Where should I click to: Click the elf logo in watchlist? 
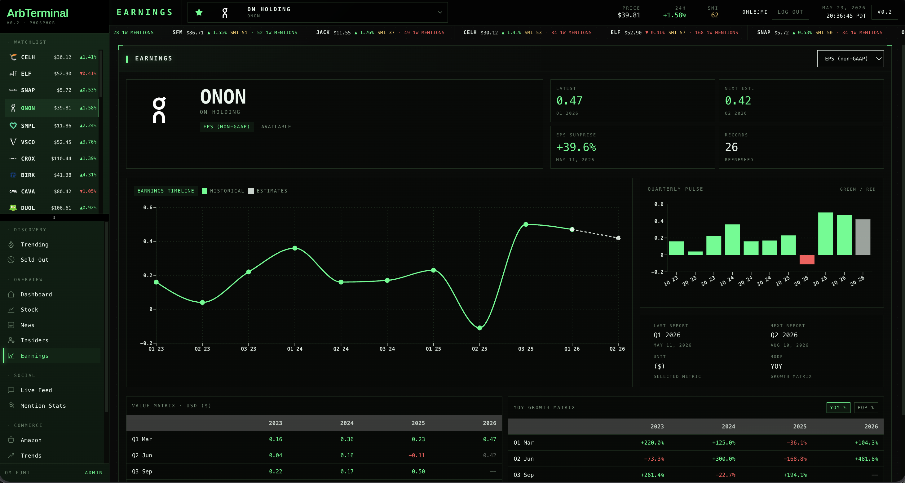pos(13,73)
